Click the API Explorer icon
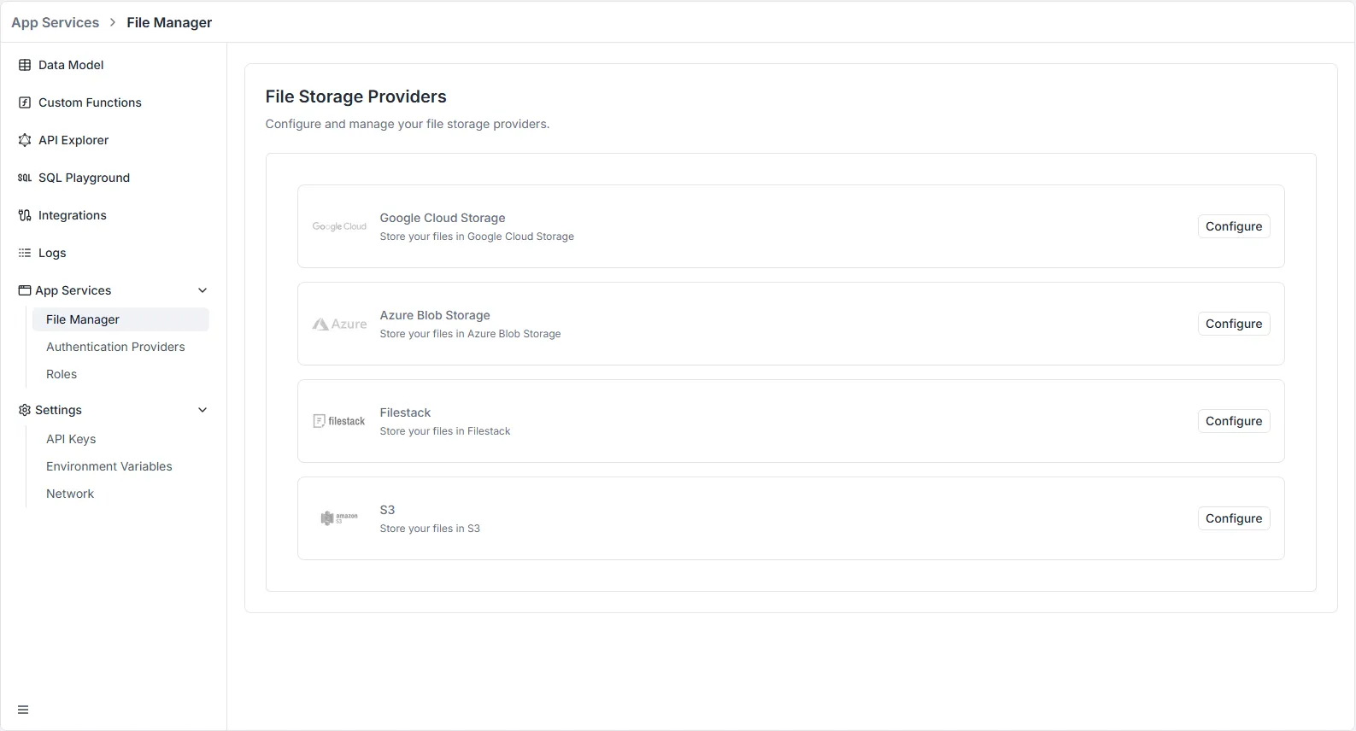Viewport: 1356px width, 731px height. [25, 140]
